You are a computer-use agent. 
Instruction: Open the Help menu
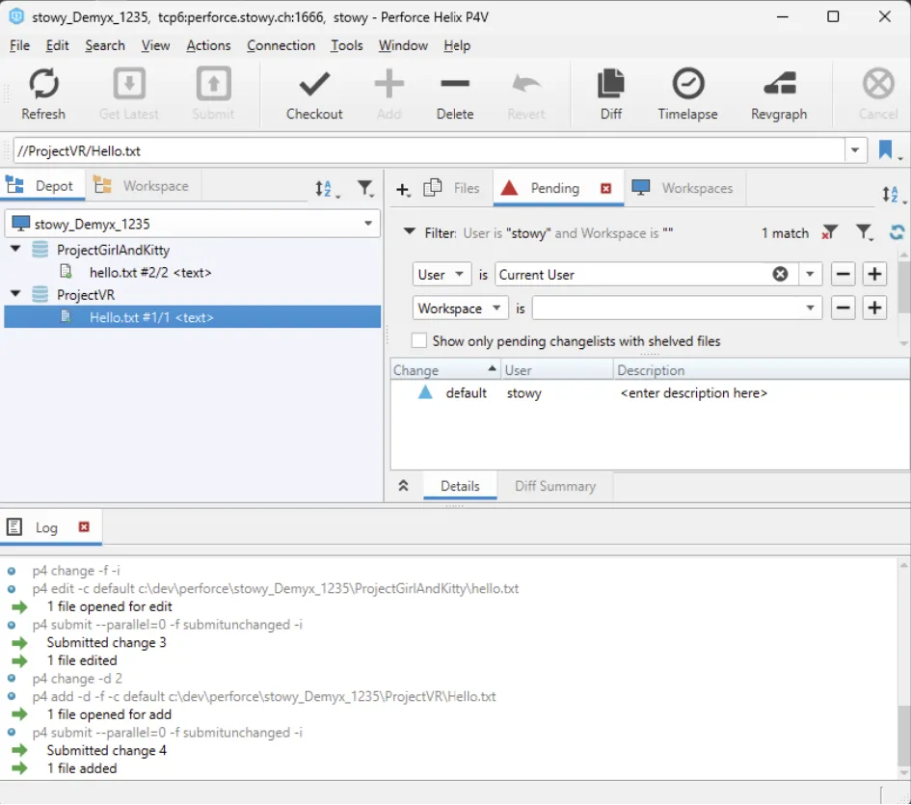click(457, 45)
